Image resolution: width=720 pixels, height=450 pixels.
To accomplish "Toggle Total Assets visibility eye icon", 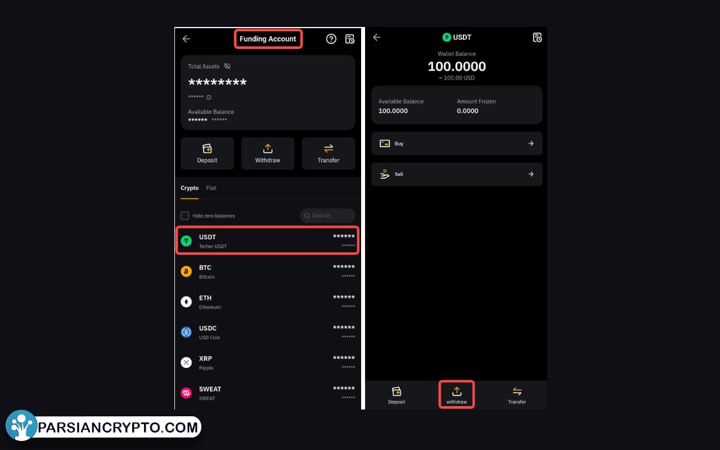I will coord(227,66).
